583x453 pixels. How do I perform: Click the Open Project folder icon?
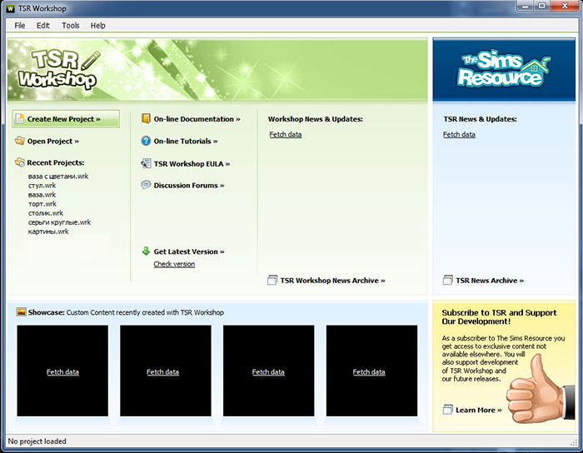point(20,142)
